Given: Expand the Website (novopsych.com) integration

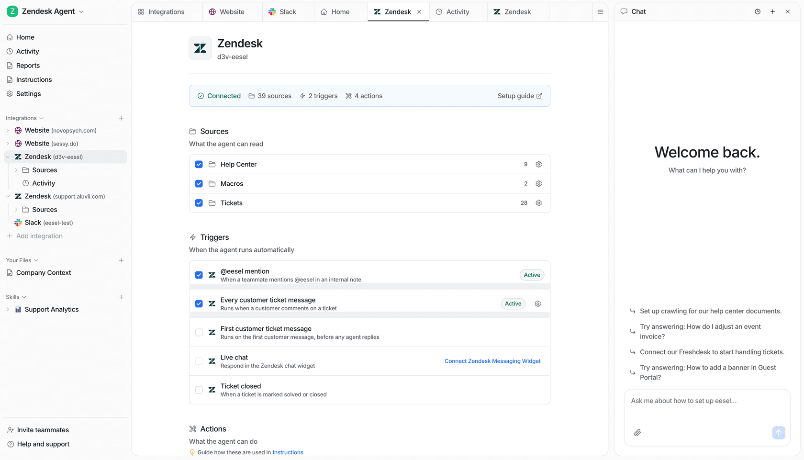Looking at the screenshot, I should click(x=8, y=130).
